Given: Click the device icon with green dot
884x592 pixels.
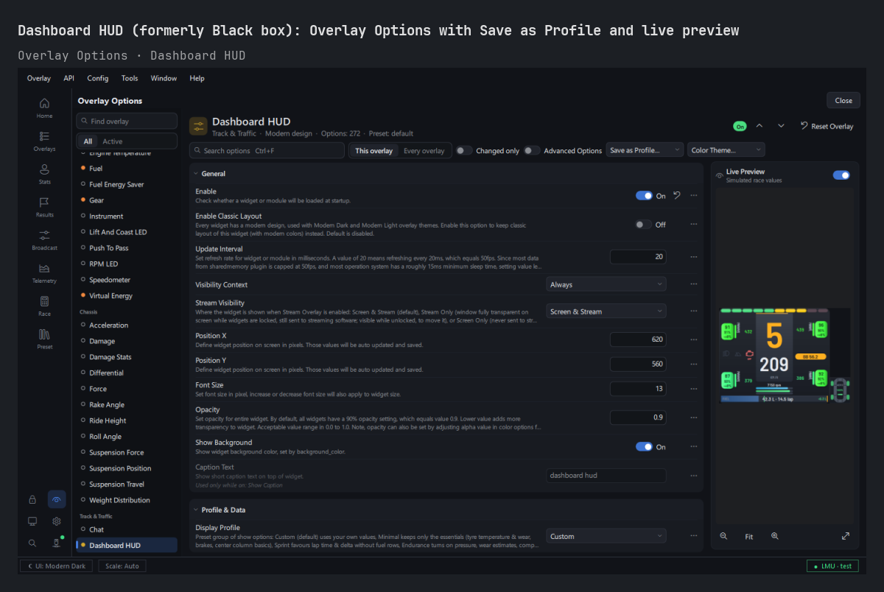Looking at the screenshot, I should pyautogui.click(x=57, y=543).
